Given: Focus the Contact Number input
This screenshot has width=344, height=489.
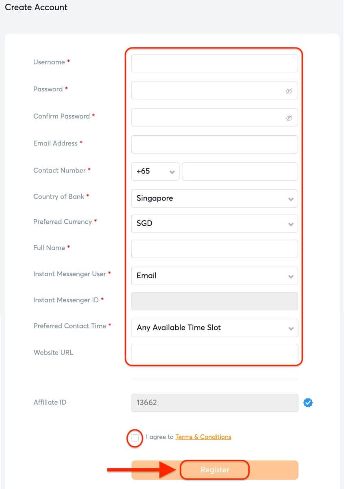Looking at the screenshot, I should (239, 172).
